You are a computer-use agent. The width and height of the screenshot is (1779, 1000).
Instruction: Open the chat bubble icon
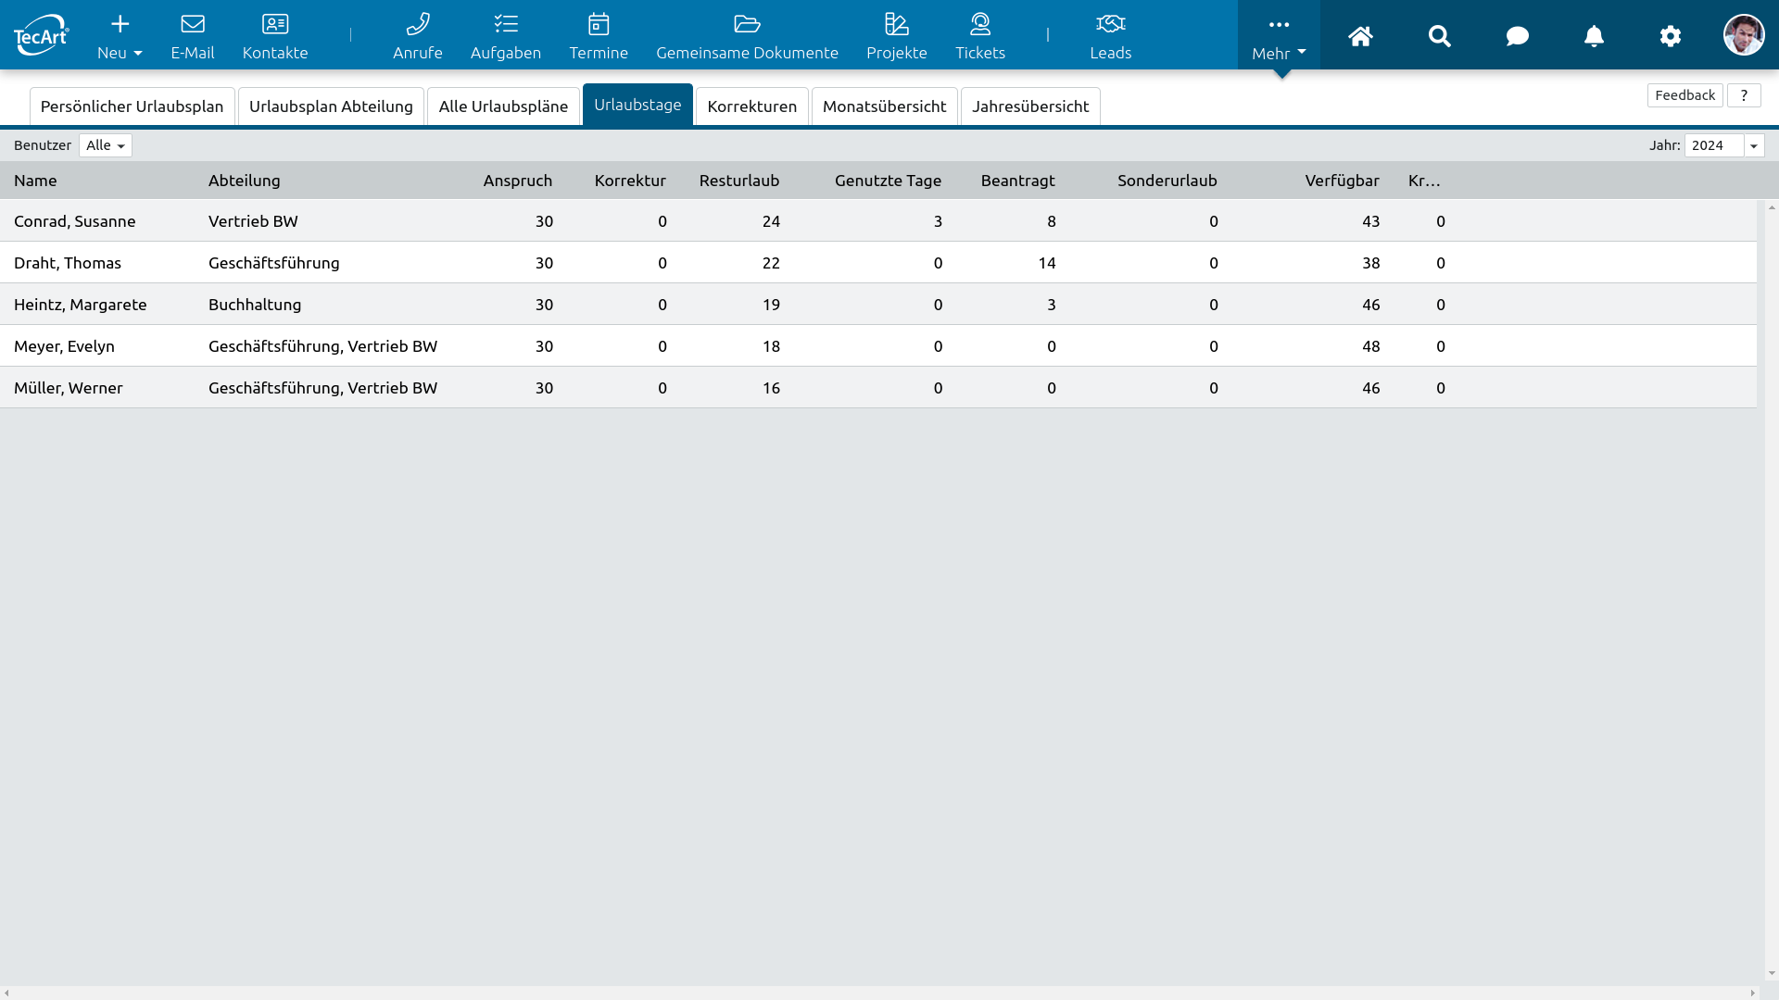1517,36
